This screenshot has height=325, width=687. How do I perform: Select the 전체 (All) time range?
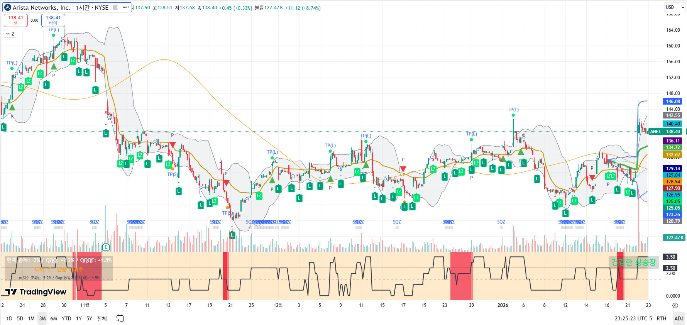102,318
